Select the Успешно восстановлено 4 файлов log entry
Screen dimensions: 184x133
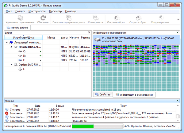point(115,117)
